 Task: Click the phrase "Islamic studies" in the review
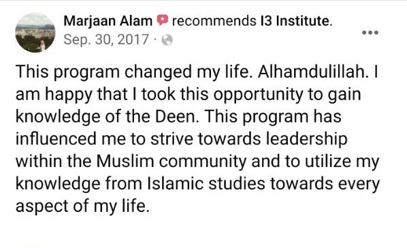click(x=206, y=183)
